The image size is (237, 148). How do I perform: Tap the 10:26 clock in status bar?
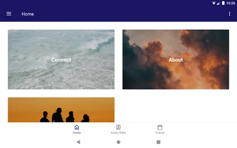click(x=231, y=3)
